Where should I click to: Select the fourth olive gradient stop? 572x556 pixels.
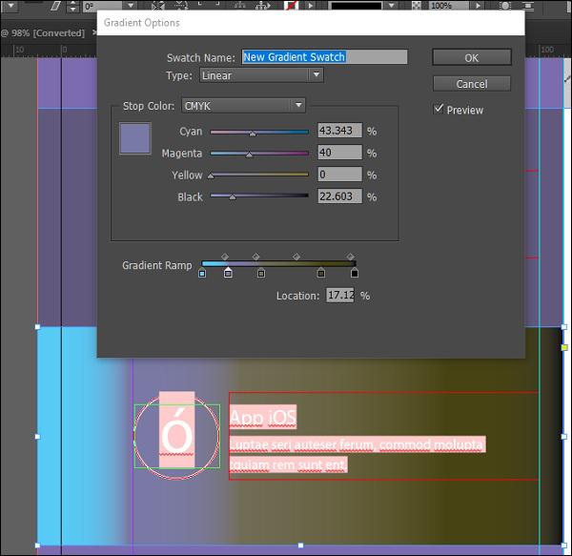point(321,273)
